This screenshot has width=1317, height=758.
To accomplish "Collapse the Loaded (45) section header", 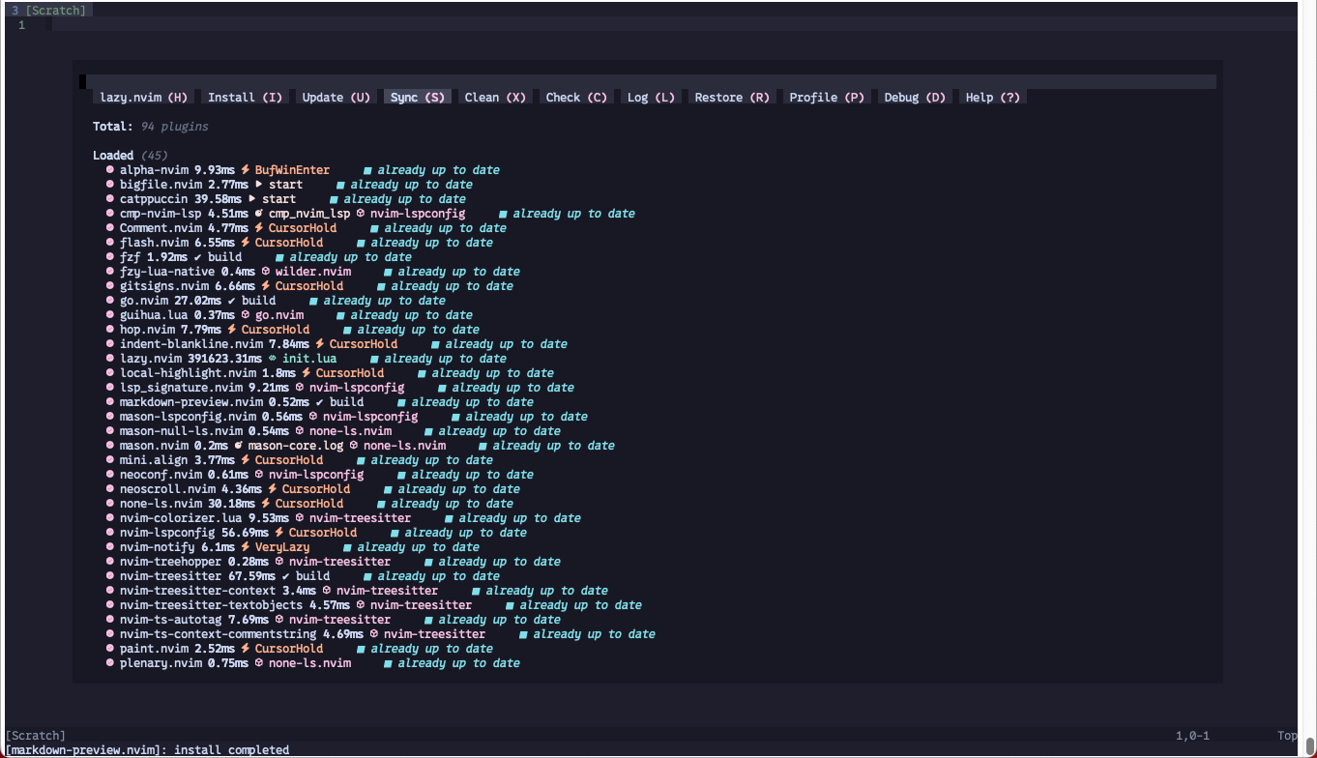I will coord(113,156).
